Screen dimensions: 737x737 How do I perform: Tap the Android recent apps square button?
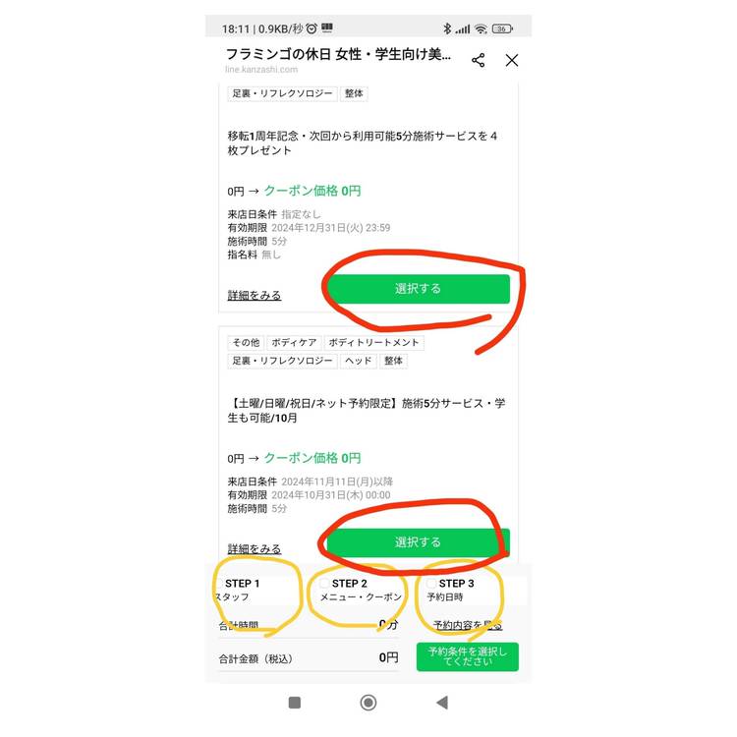pos(294,703)
